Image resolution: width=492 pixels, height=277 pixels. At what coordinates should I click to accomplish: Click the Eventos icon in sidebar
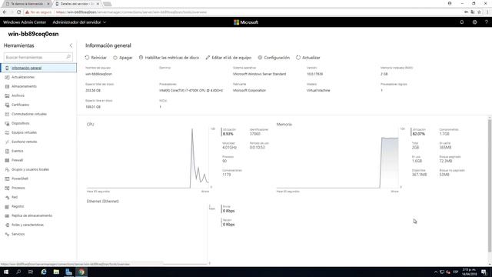pyautogui.click(x=7, y=151)
